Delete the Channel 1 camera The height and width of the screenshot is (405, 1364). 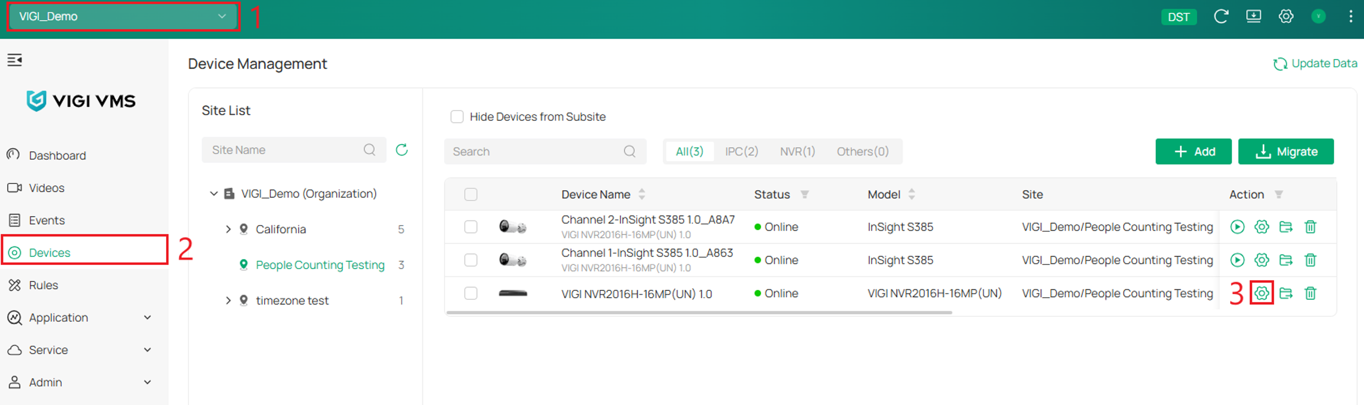coord(1310,260)
